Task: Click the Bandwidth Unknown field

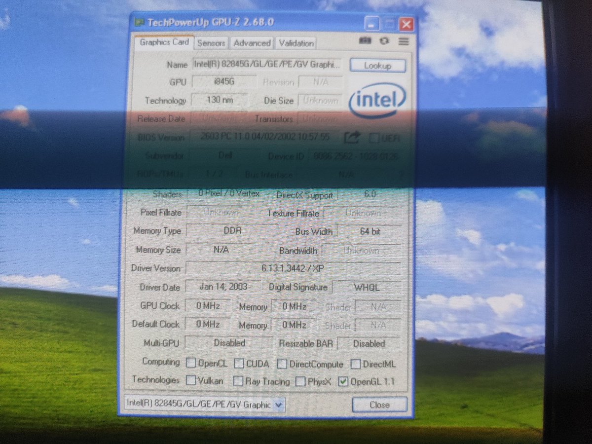Action: [x=362, y=251]
